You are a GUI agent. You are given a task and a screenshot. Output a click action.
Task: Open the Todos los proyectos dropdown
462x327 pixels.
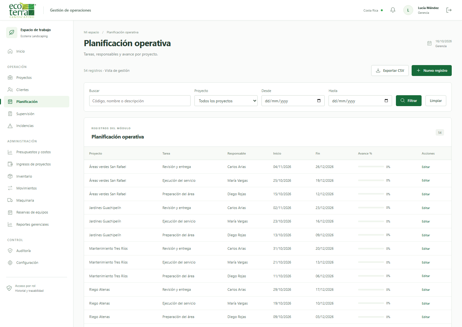226,101
